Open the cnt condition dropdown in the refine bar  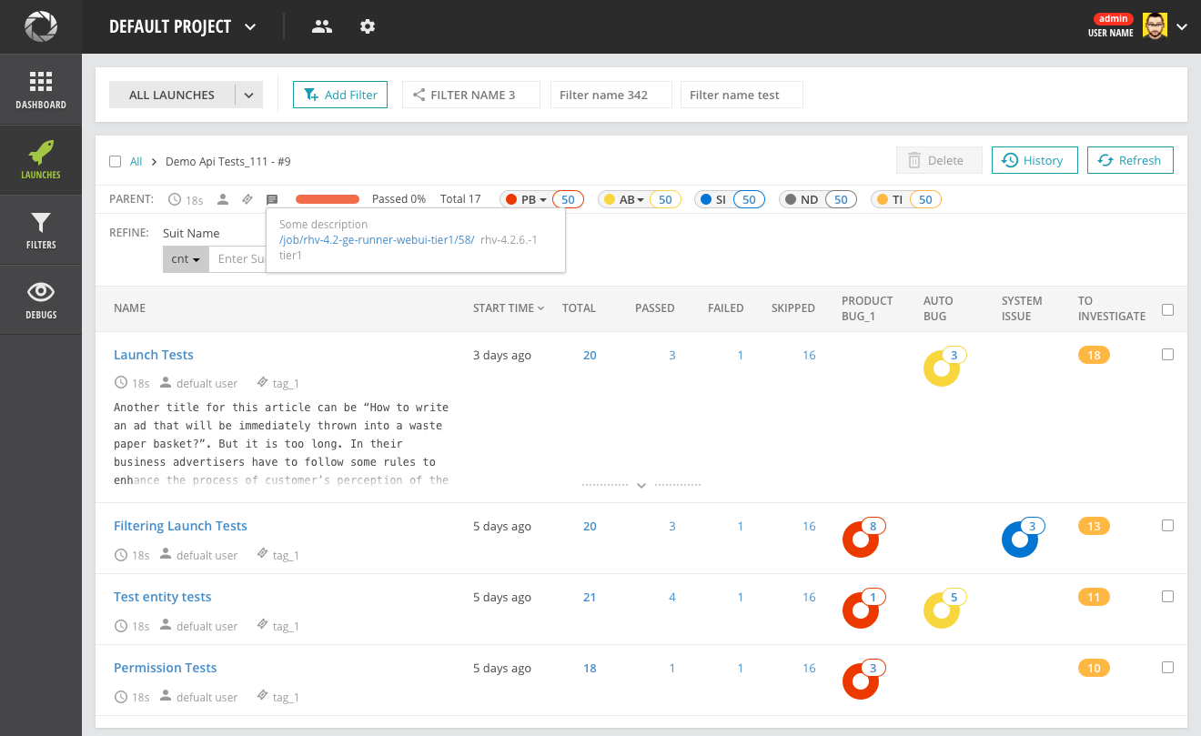tap(186, 258)
